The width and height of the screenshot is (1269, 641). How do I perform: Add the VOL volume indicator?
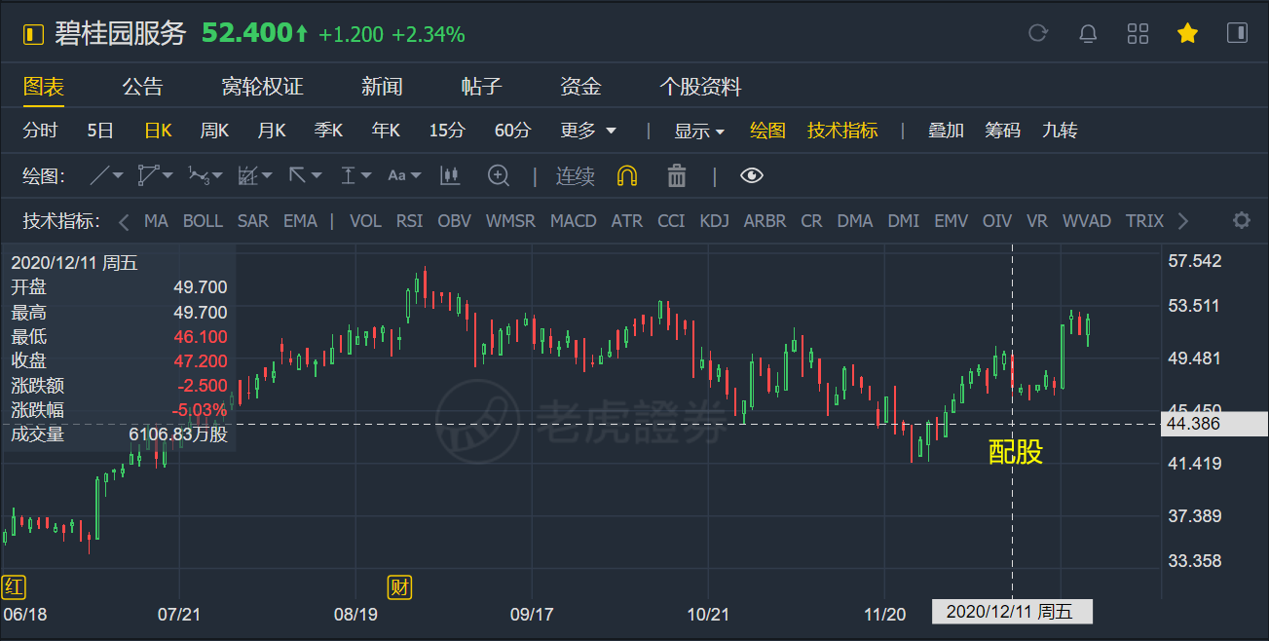coord(365,221)
